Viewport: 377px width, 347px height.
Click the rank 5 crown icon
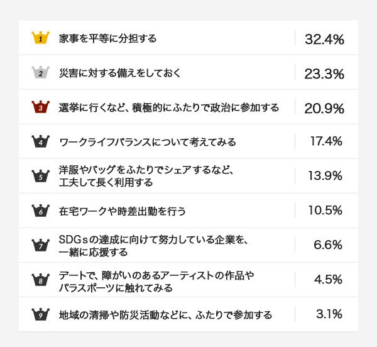(40, 176)
